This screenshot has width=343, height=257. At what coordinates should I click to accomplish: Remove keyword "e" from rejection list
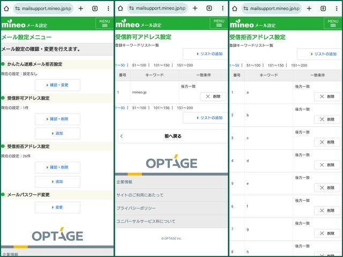coord(326,187)
